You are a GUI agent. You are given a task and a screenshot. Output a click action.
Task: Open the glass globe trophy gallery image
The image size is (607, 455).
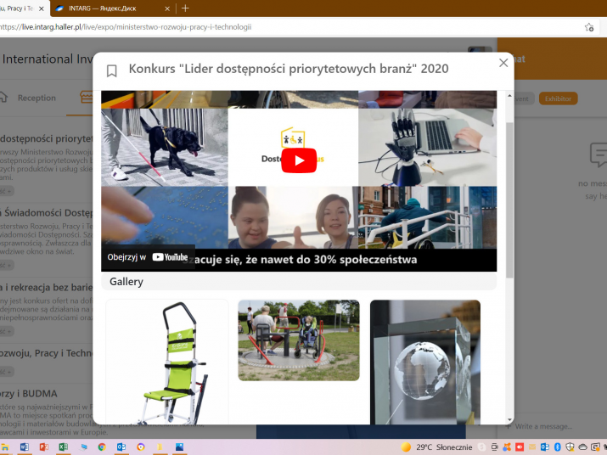pos(424,361)
